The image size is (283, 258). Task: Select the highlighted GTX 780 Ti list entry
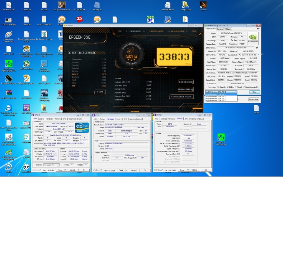[x=221, y=95]
